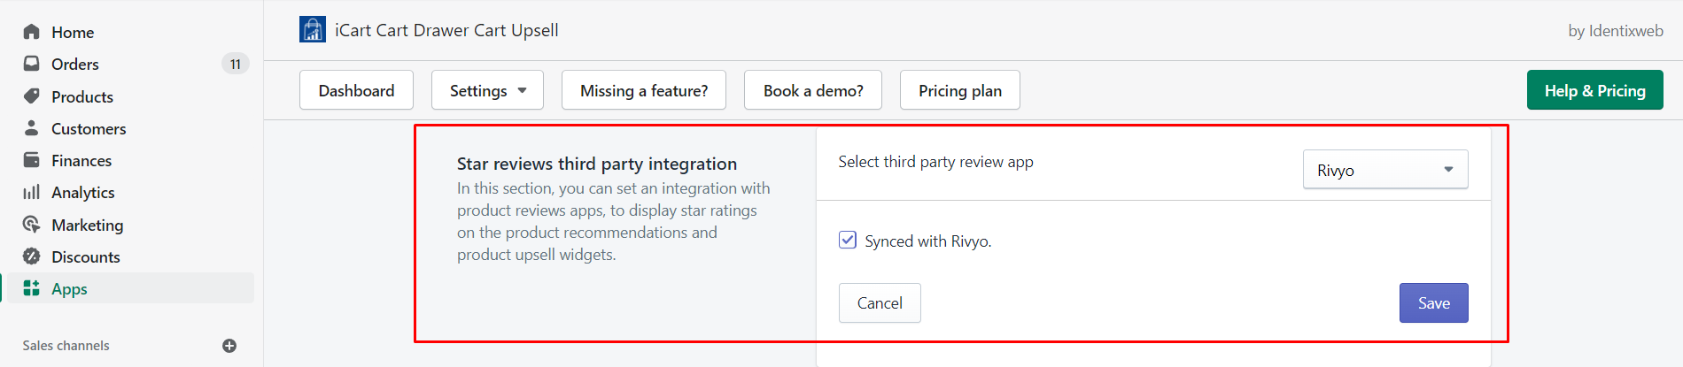Click the Customers person icon
Viewport: 1683px width, 367px height.
point(32,128)
